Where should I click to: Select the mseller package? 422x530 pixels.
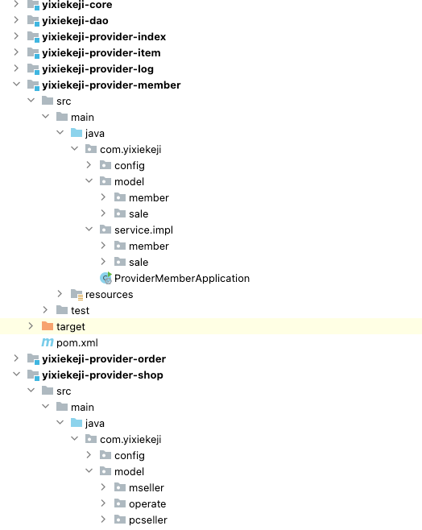(x=147, y=488)
